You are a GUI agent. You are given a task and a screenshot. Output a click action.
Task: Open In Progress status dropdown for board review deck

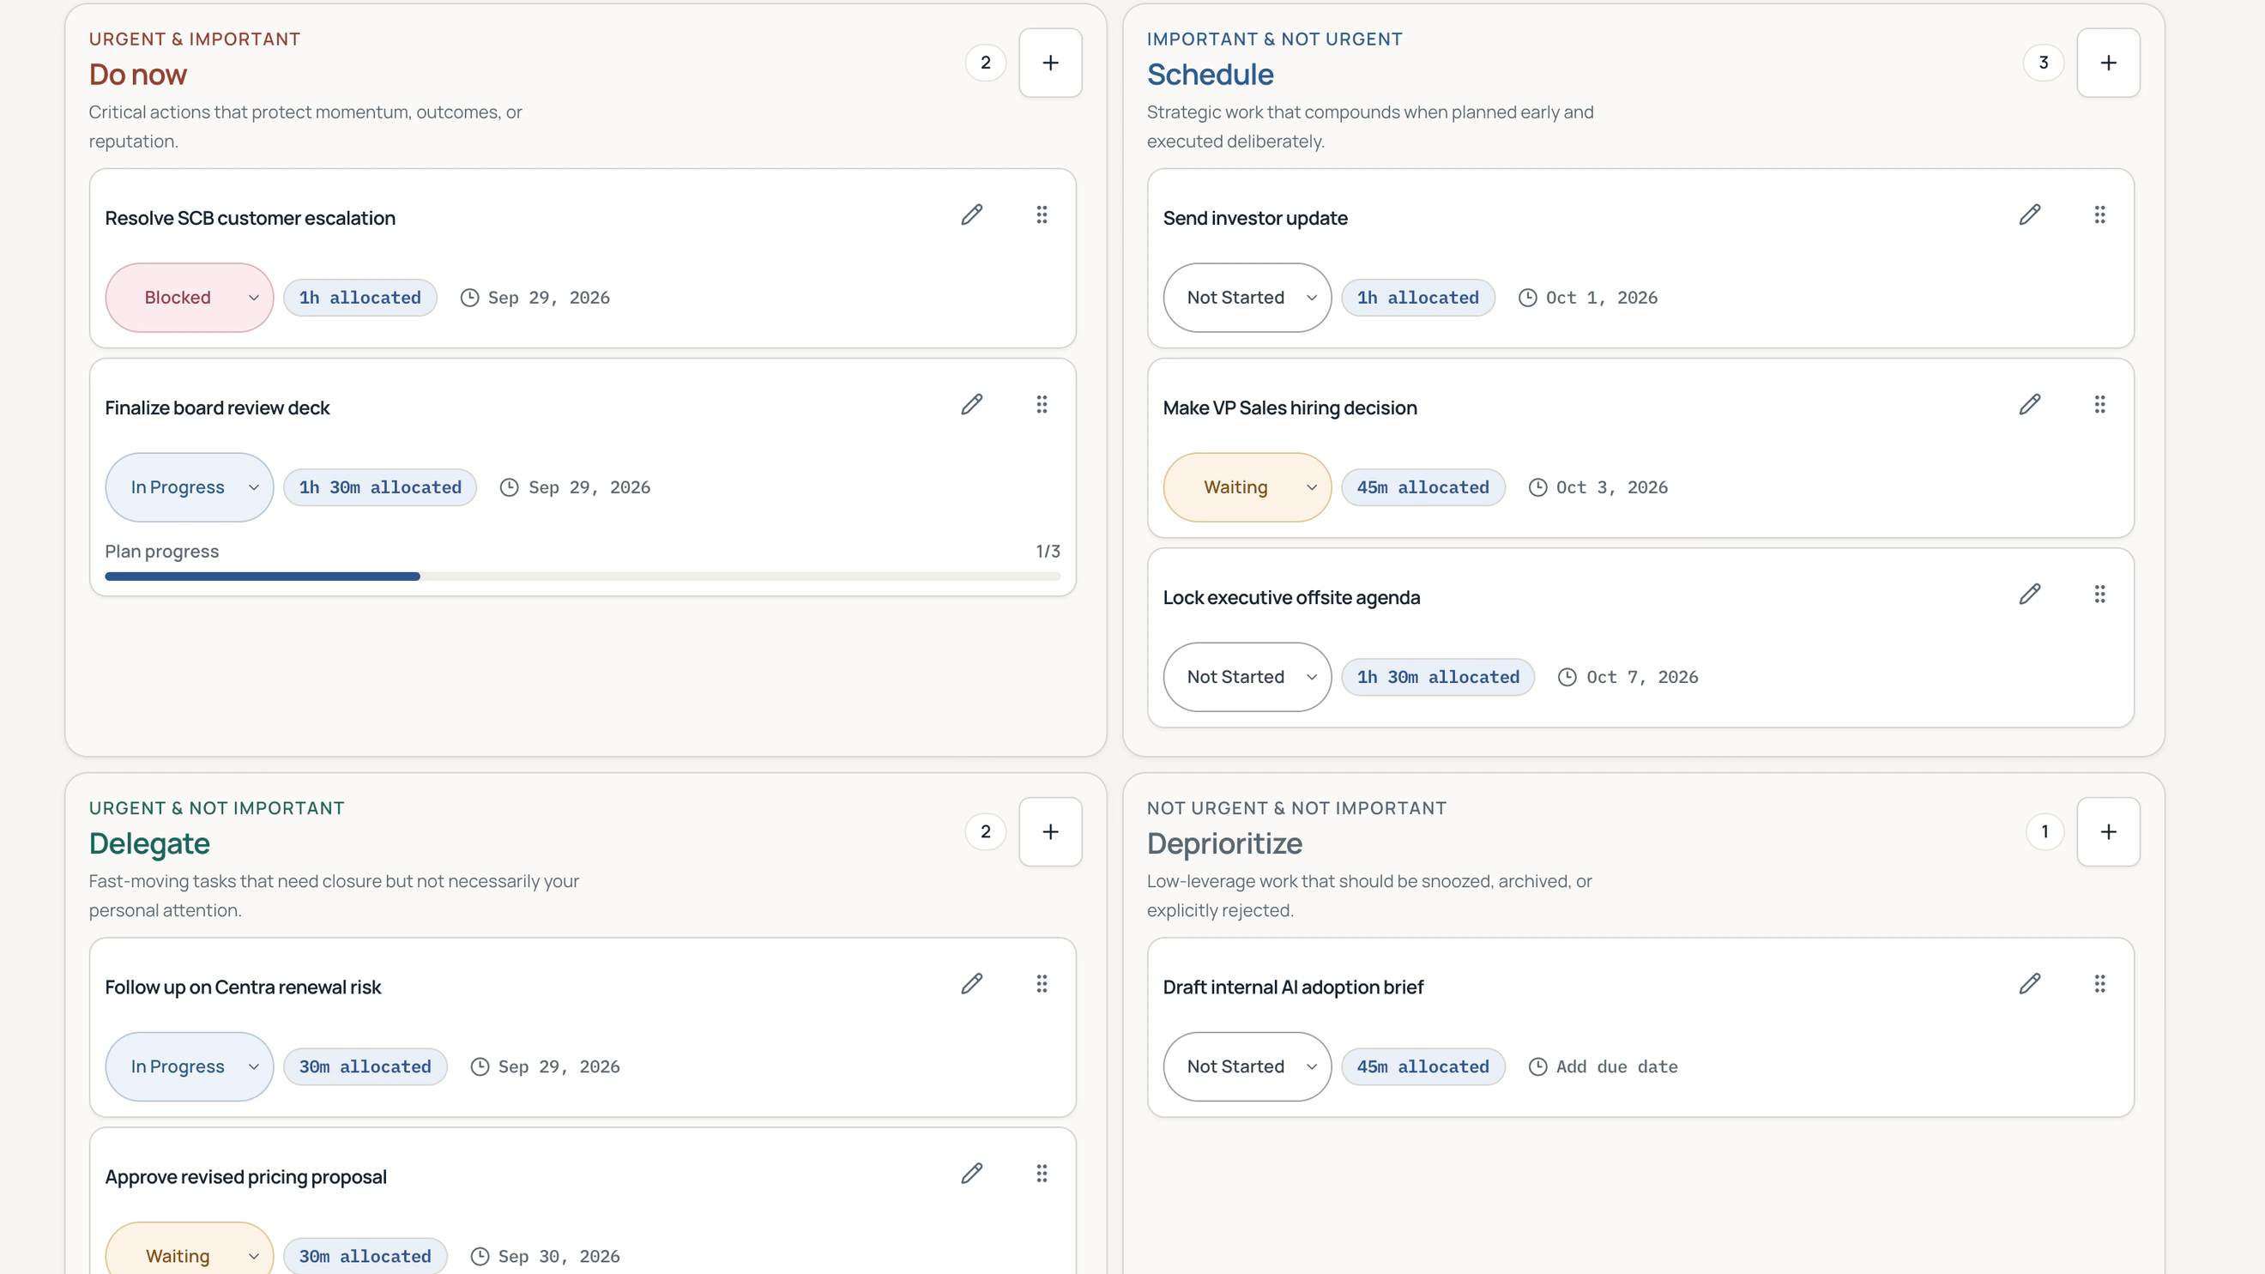click(189, 488)
